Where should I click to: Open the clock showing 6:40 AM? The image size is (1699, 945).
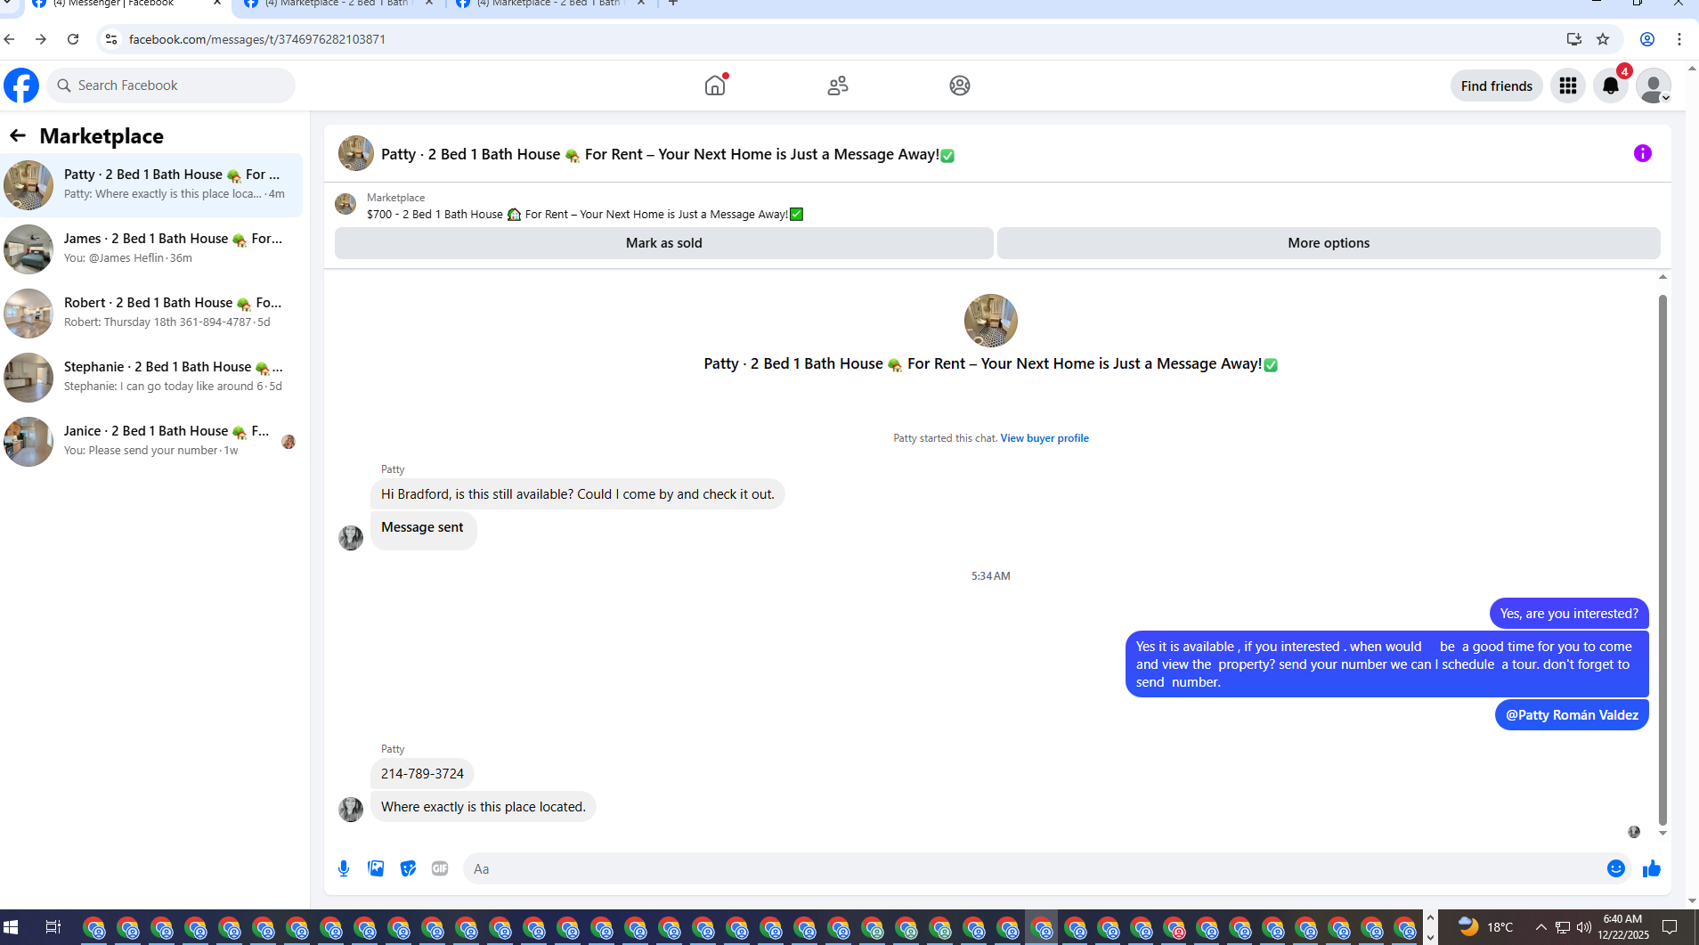[1622, 927]
